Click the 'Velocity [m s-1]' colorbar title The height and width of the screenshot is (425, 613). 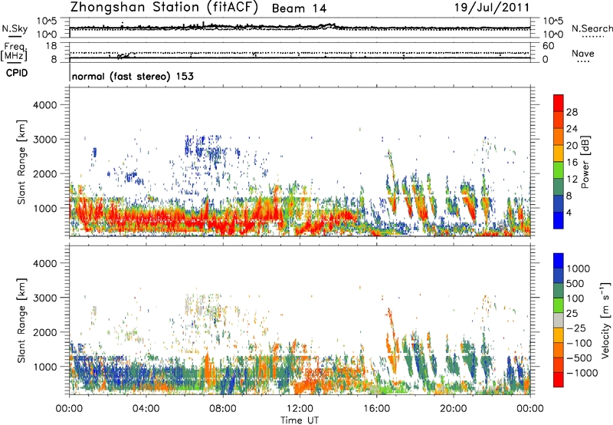pyautogui.click(x=605, y=320)
